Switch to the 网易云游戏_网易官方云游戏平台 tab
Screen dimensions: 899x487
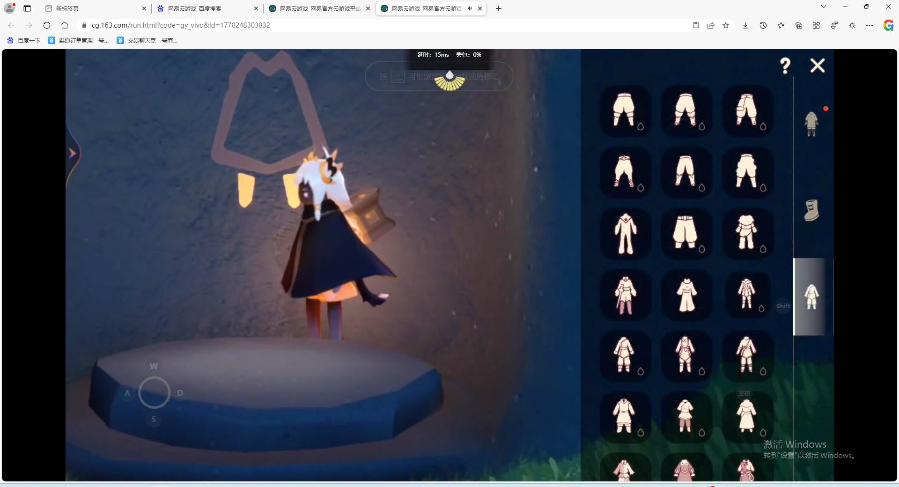[x=320, y=8]
